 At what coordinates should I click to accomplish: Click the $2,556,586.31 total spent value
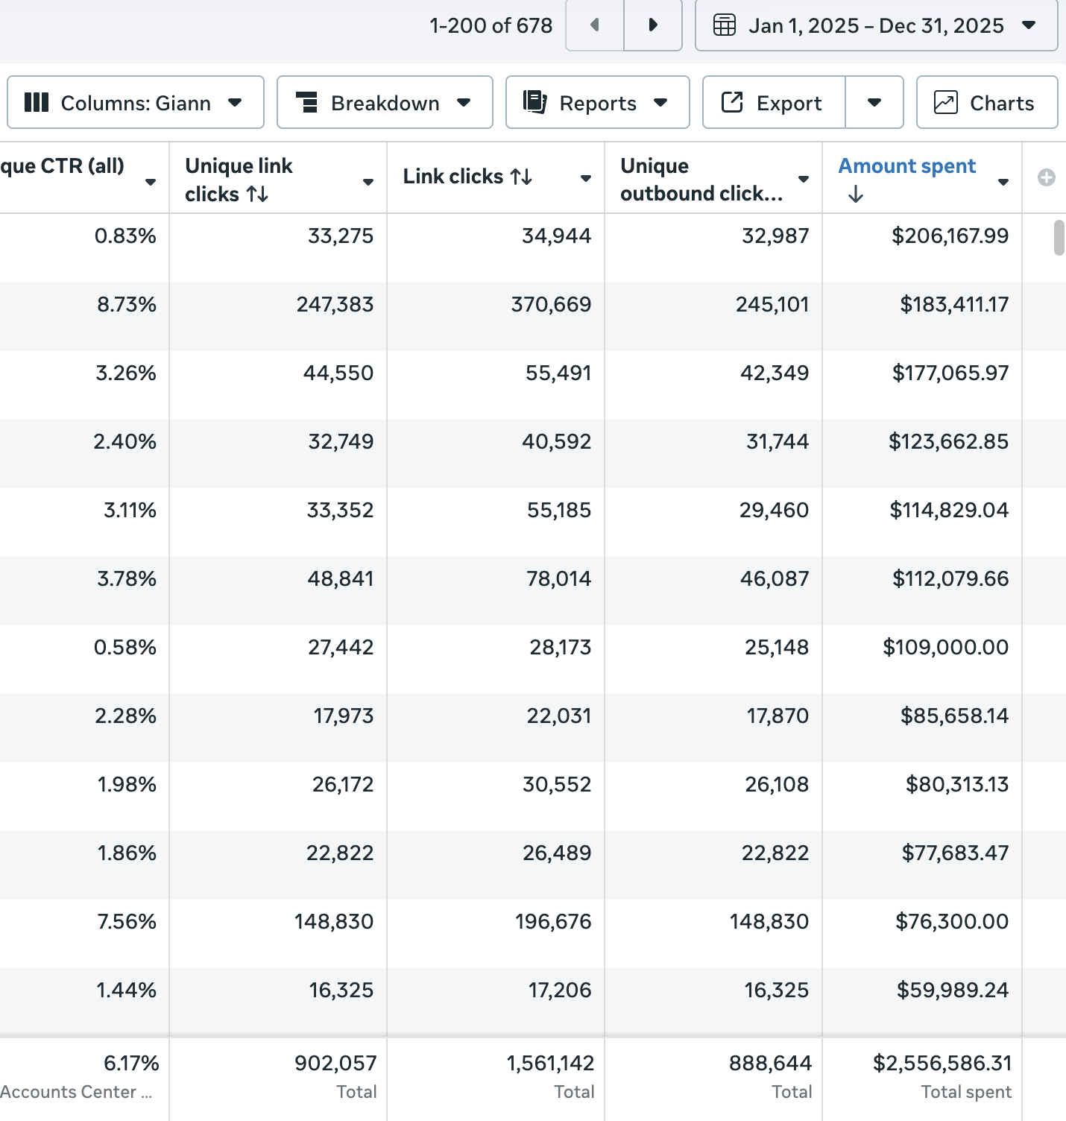[x=942, y=1063]
